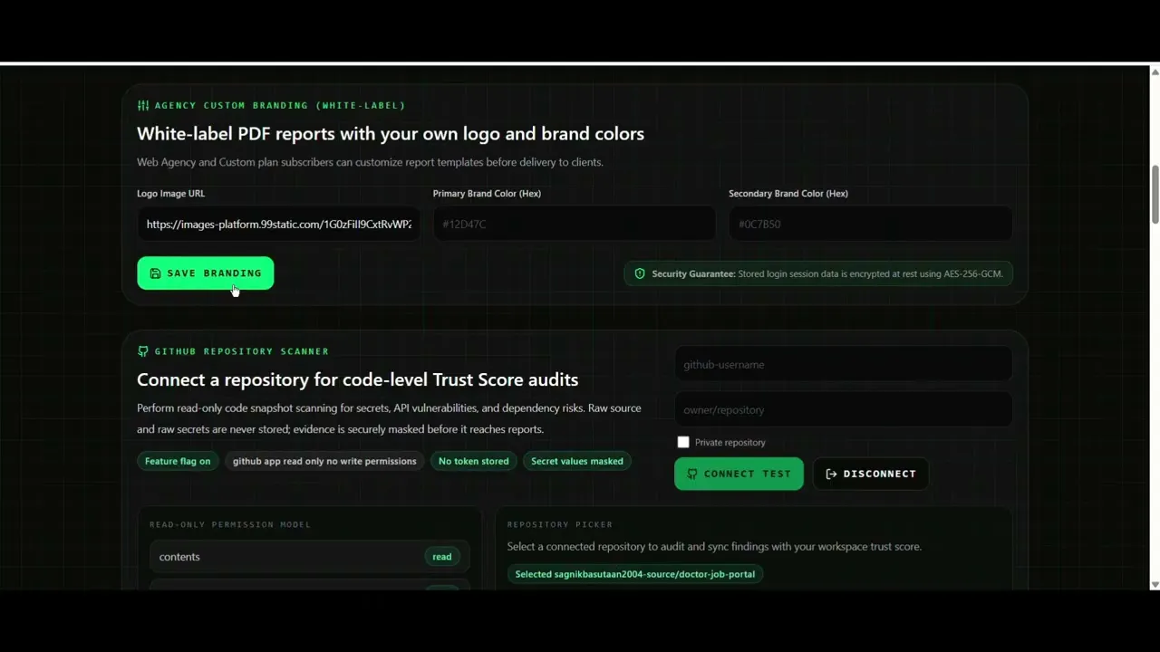This screenshot has width=1160, height=652.
Task: Focus the Primary Brand Color hex field
Action: pyautogui.click(x=575, y=224)
